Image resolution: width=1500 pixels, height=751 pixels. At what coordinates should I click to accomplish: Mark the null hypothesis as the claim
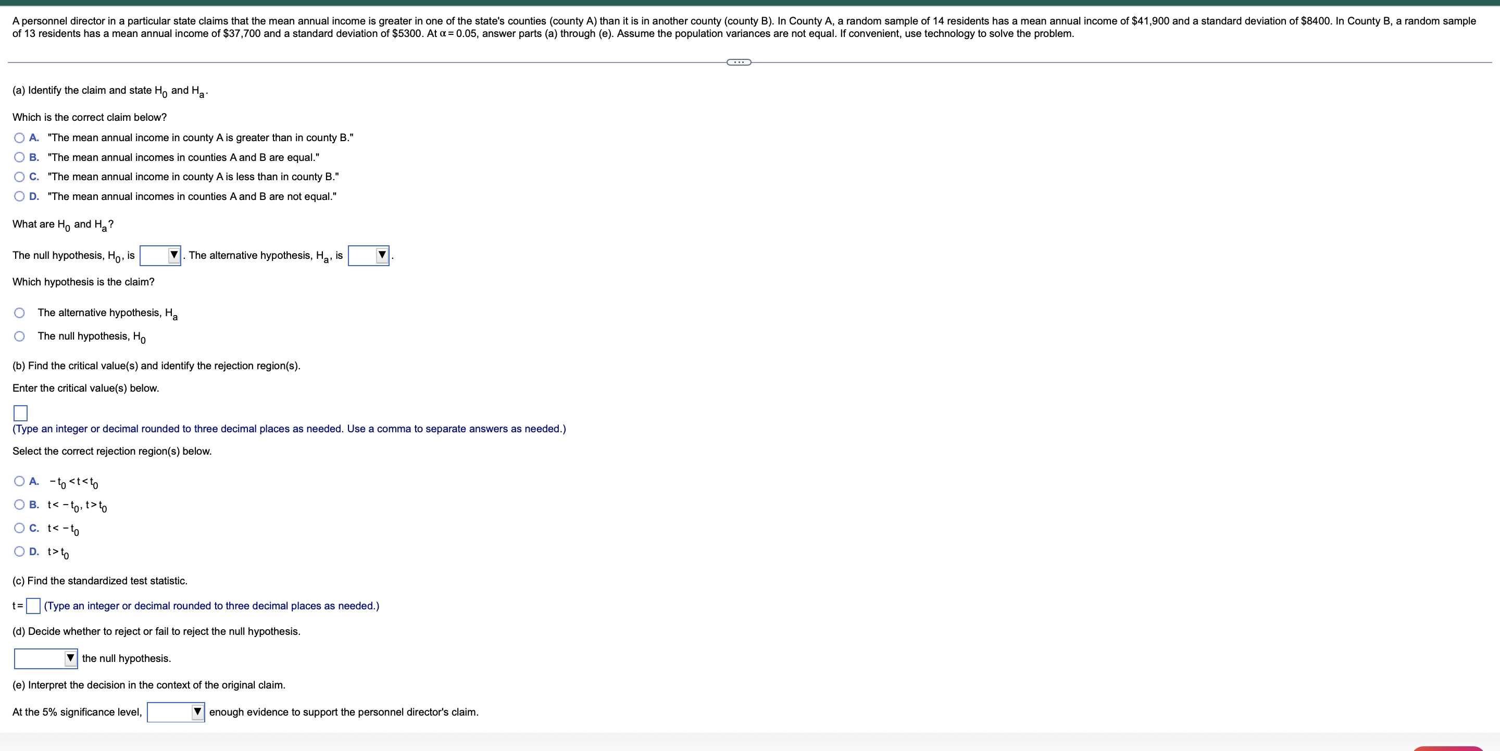pyautogui.click(x=19, y=336)
